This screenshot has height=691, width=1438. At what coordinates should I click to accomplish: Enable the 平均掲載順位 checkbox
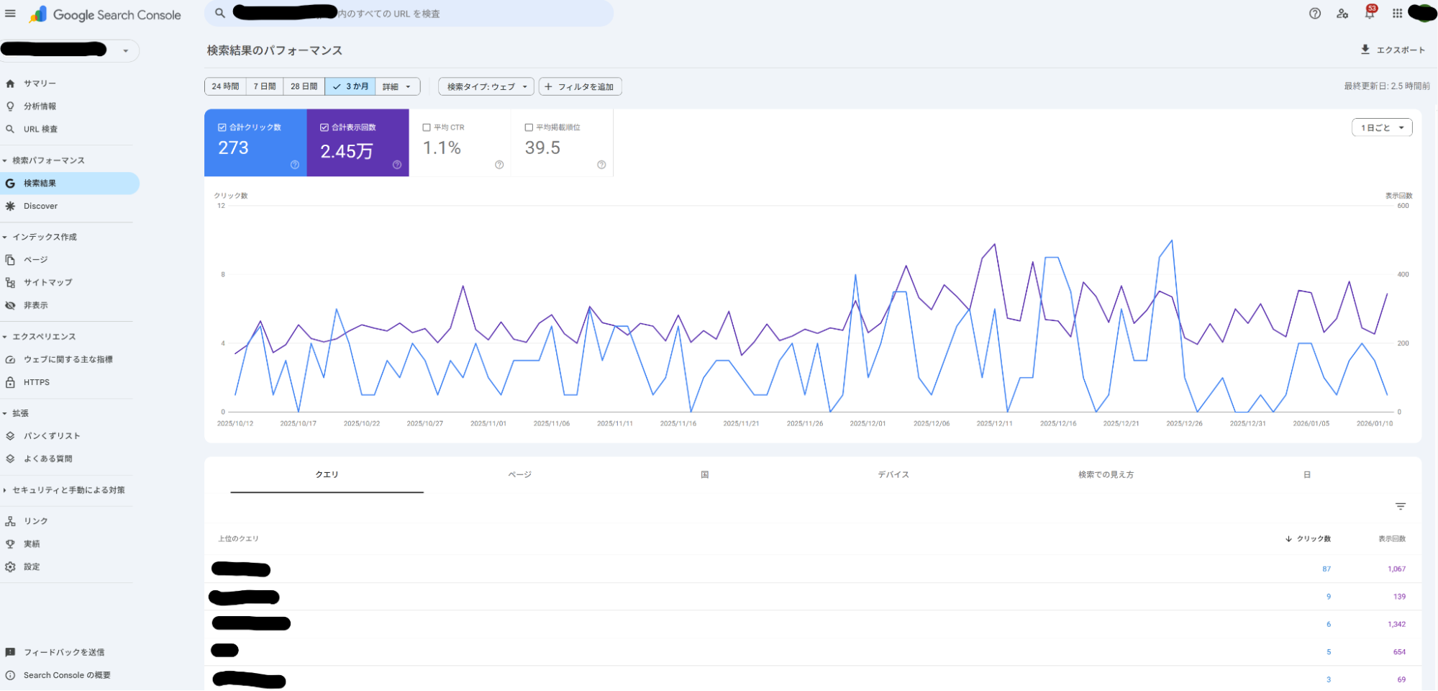pyautogui.click(x=529, y=127)
